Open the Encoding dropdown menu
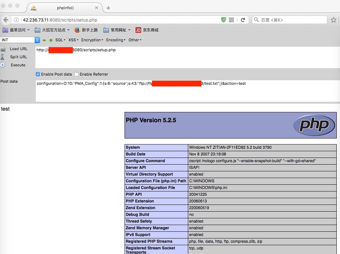 click(x=116, y=40)
